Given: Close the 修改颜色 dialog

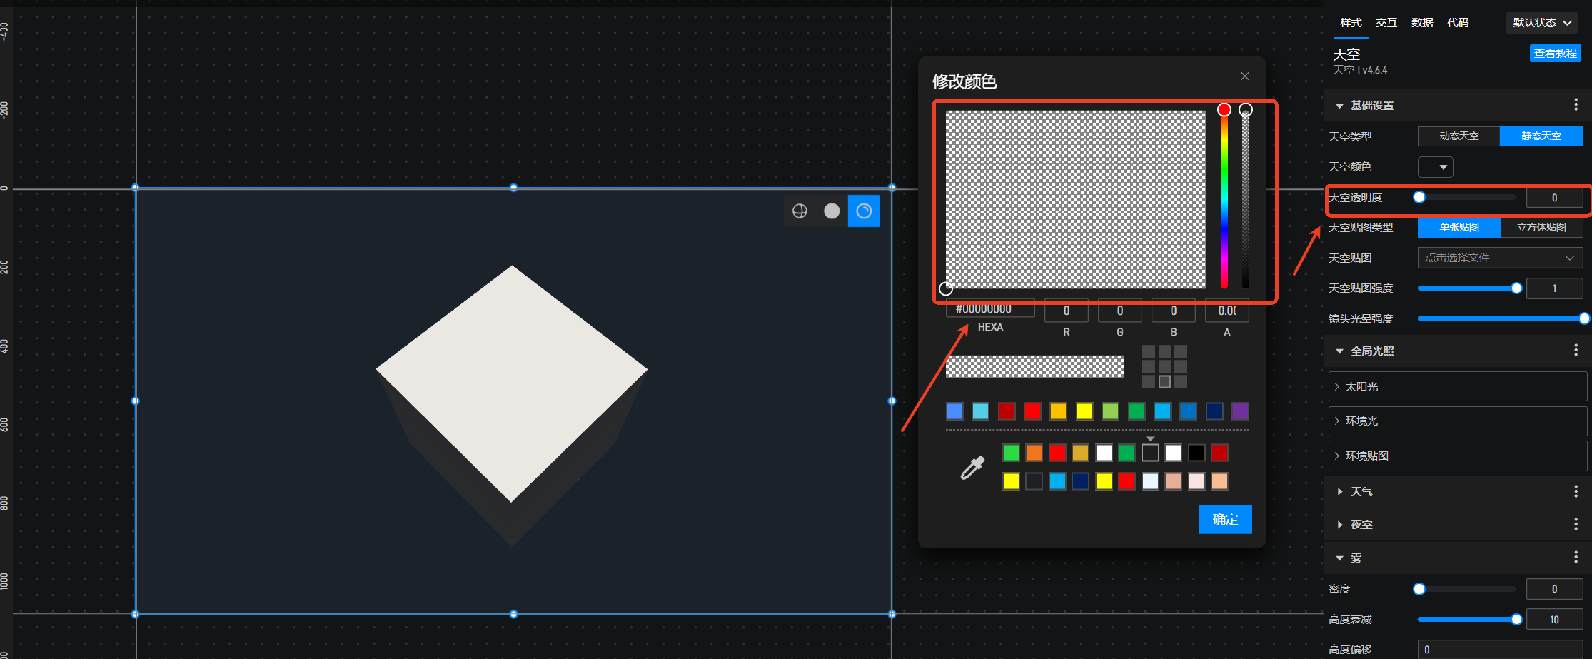Looking at the screenshot, I should (x=1245, y=76).
